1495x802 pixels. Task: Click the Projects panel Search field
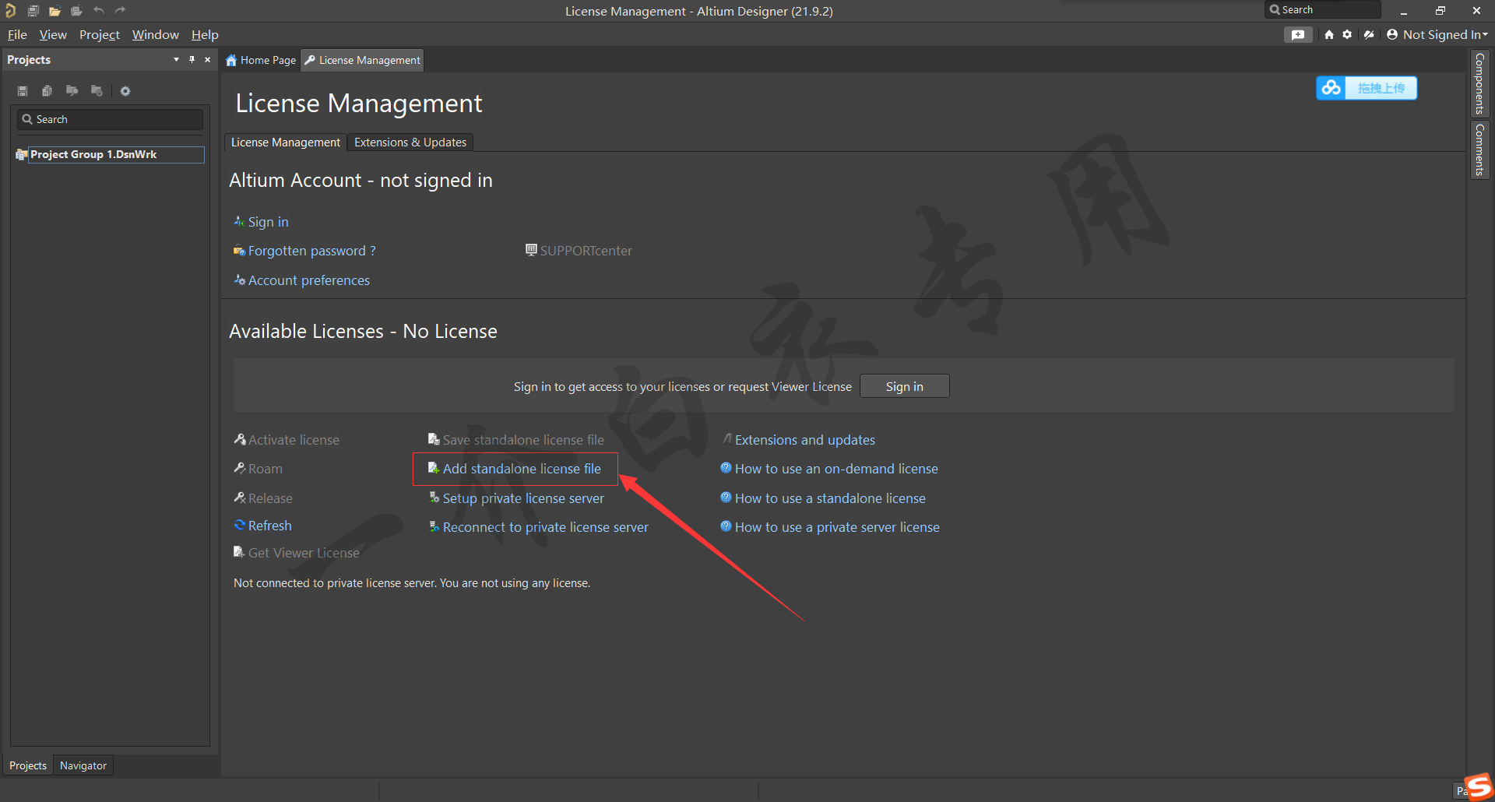point(110,119)
